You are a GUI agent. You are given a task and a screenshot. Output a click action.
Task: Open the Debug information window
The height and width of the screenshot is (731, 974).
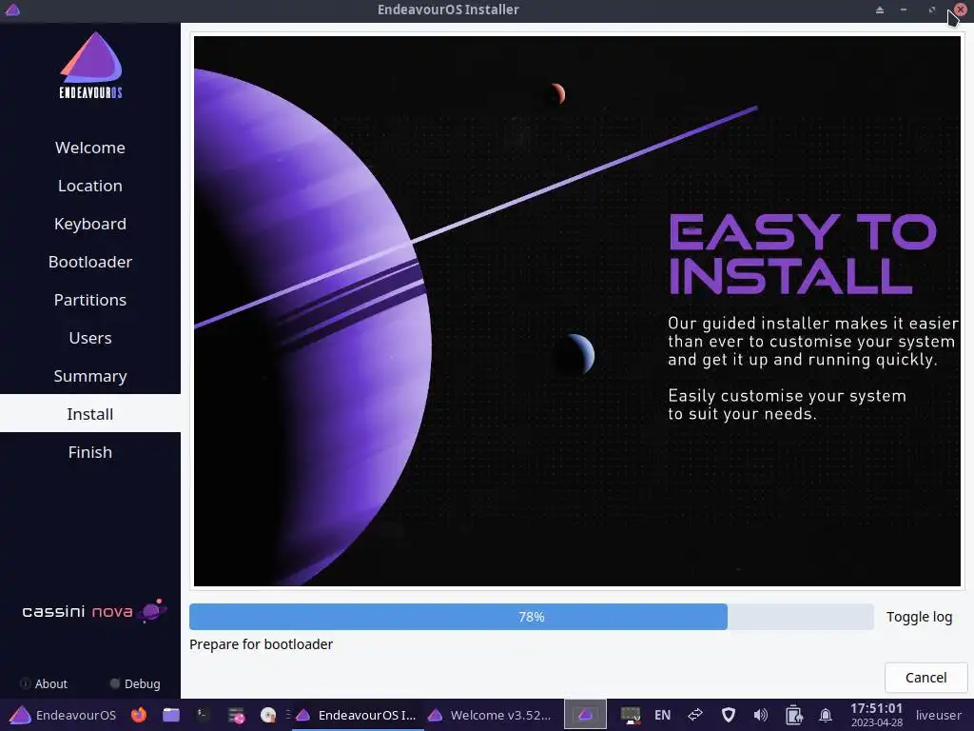[135, 683]
